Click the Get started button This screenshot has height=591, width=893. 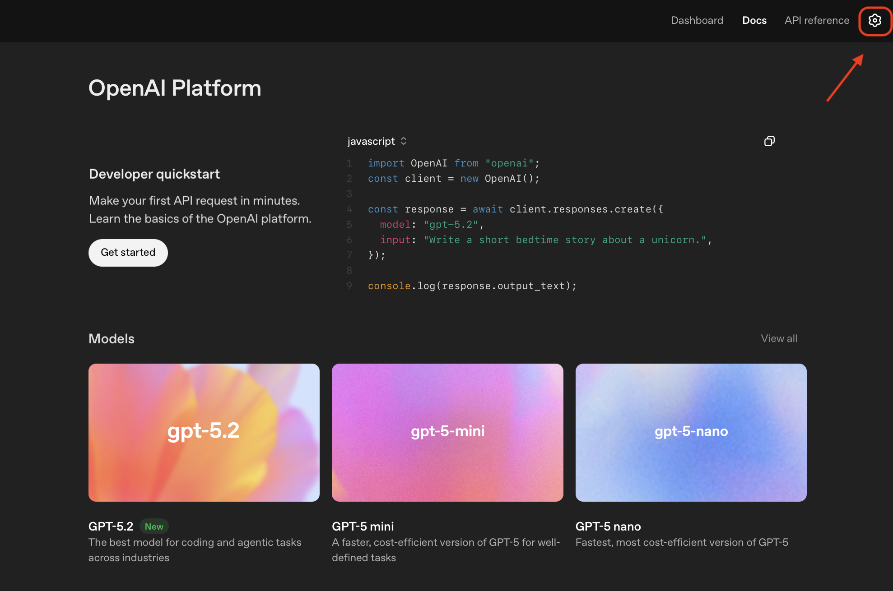128,253
